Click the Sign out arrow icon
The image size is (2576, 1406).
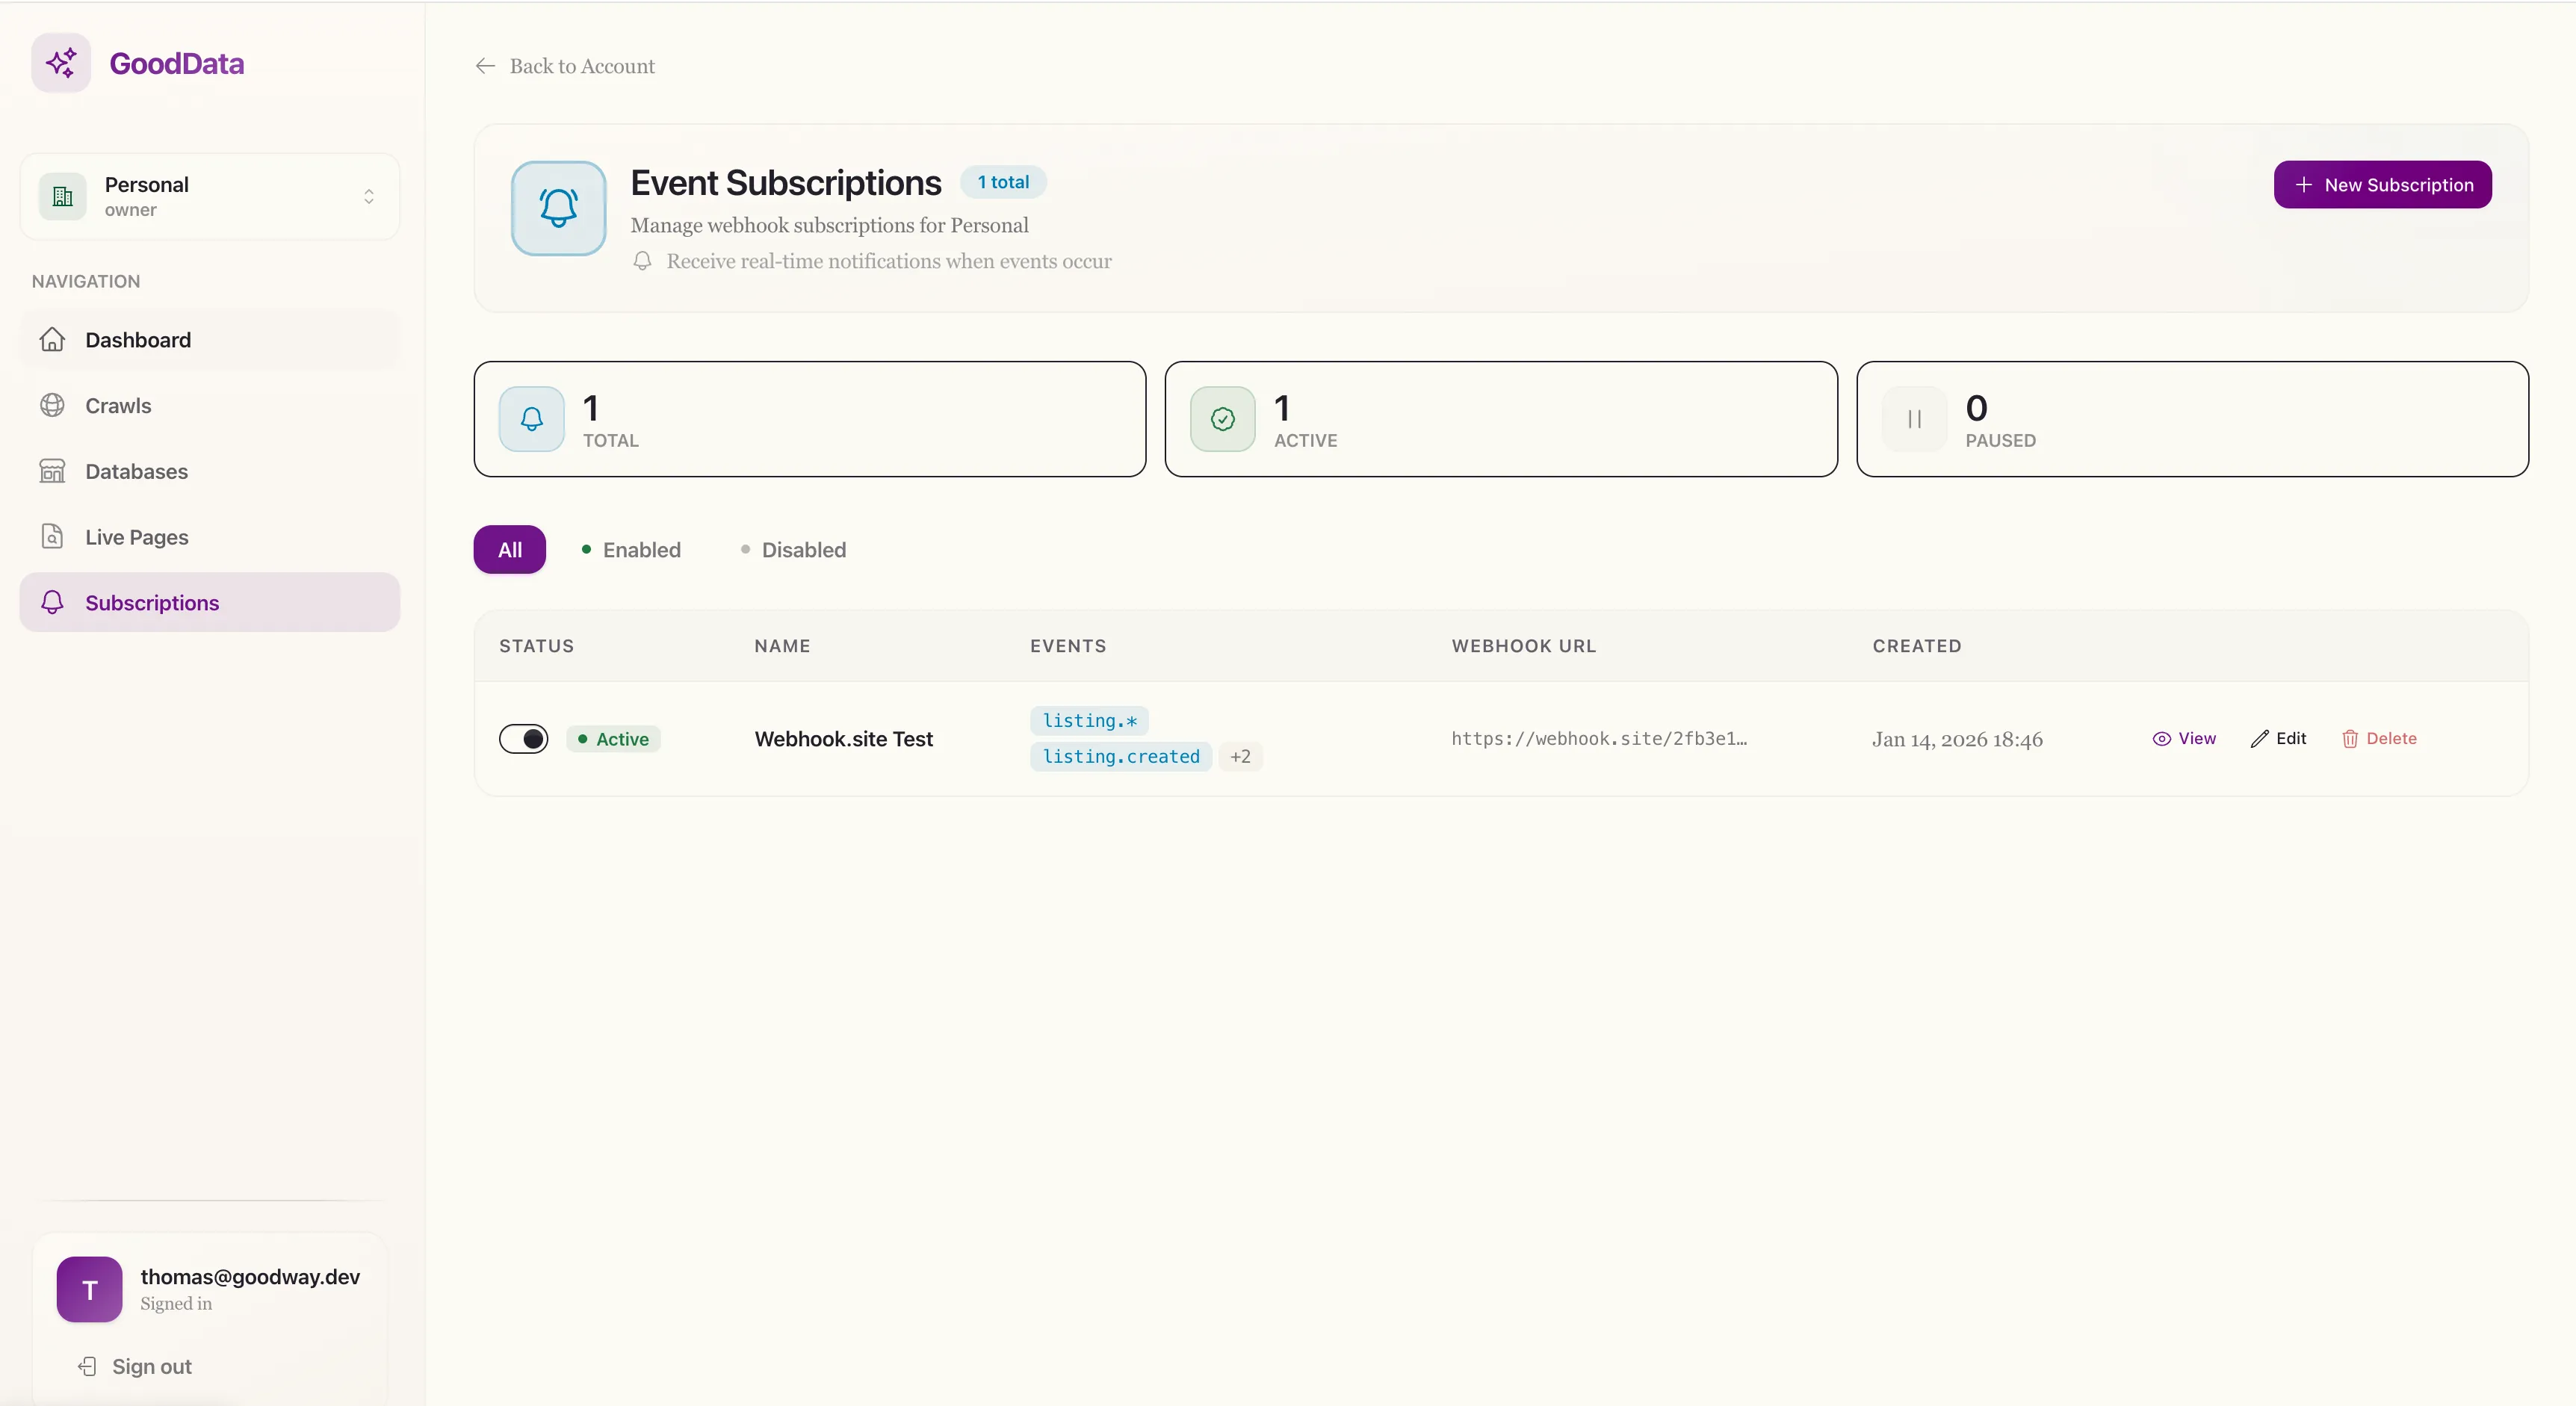pyautogui.click(x=88, y=1366)
